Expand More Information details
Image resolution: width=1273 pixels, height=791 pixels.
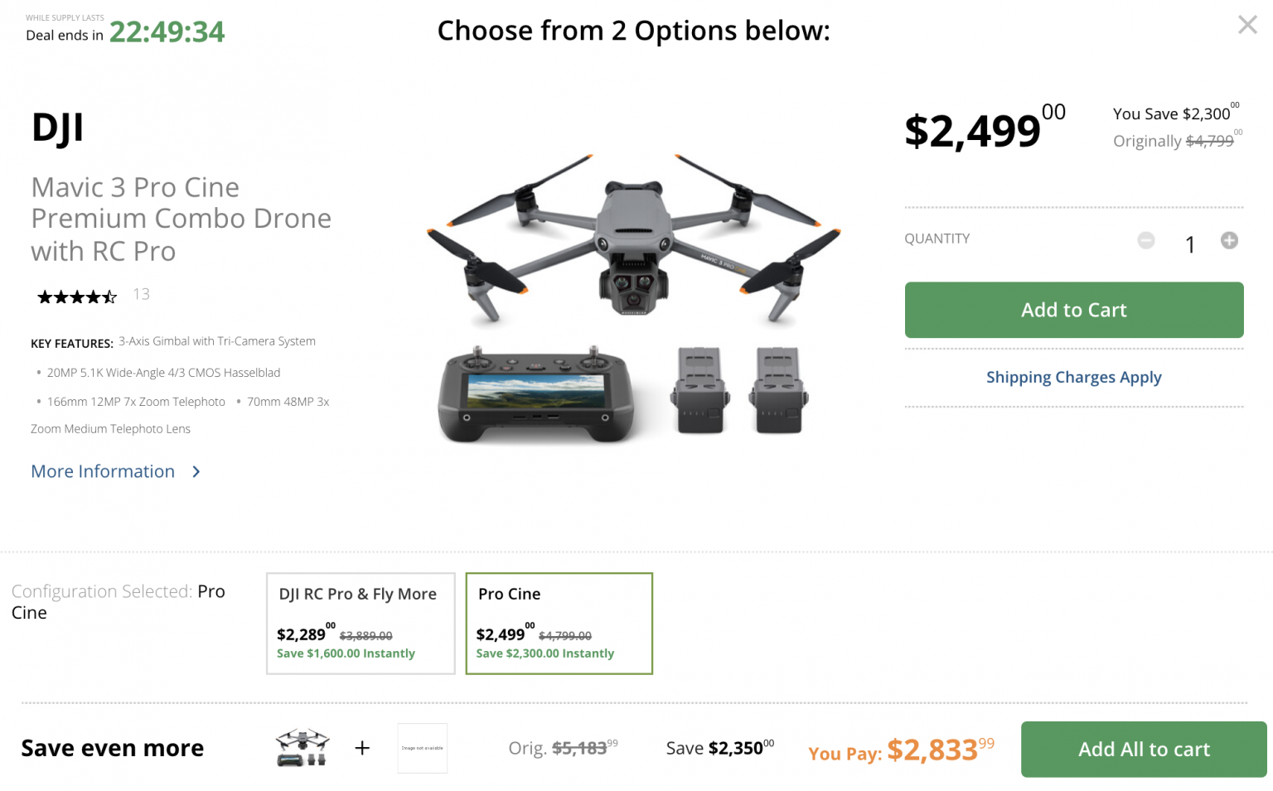103,471
